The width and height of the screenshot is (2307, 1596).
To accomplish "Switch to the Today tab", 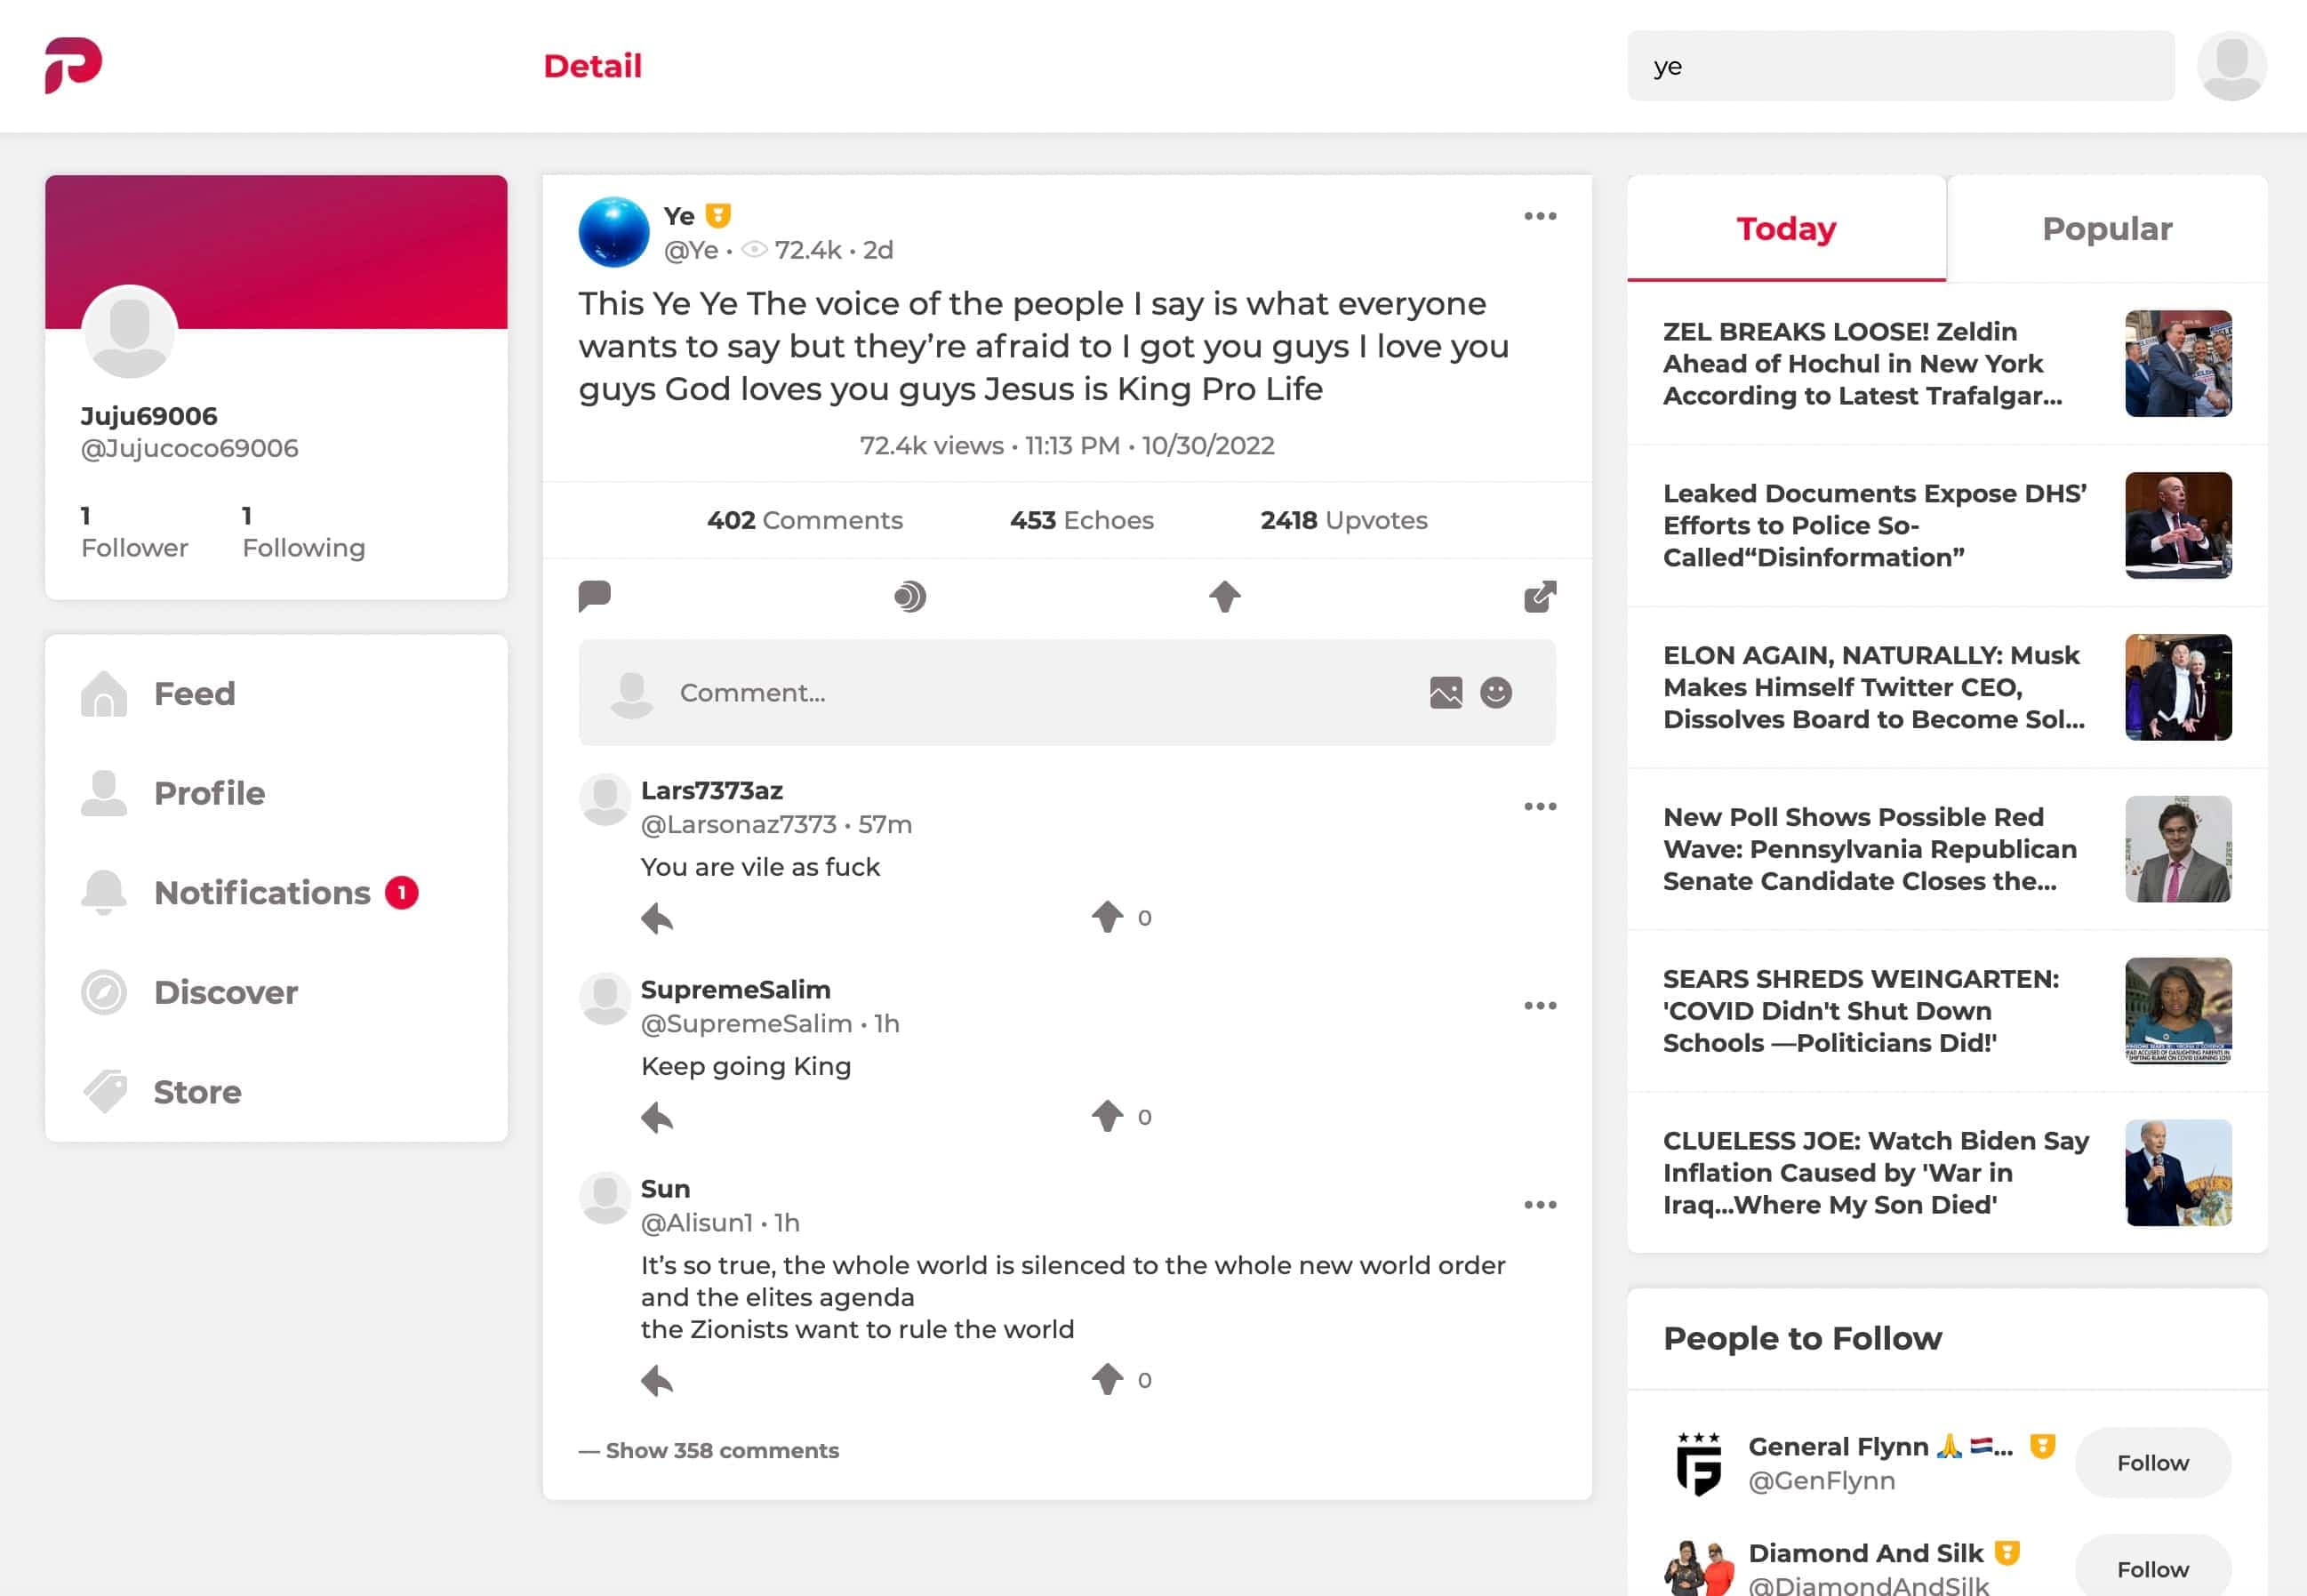I will coord(1786,229).
